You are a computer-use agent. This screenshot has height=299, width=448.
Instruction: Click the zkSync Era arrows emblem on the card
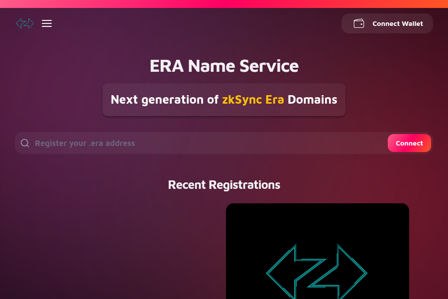click(x=317, y=273)
